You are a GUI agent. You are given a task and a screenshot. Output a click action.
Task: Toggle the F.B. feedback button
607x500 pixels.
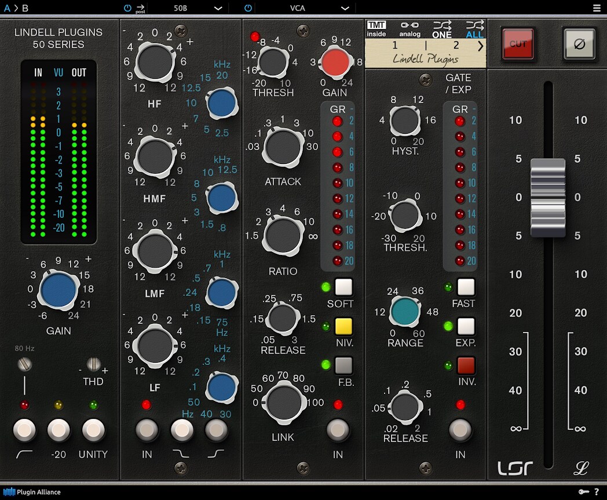(343, 365)
